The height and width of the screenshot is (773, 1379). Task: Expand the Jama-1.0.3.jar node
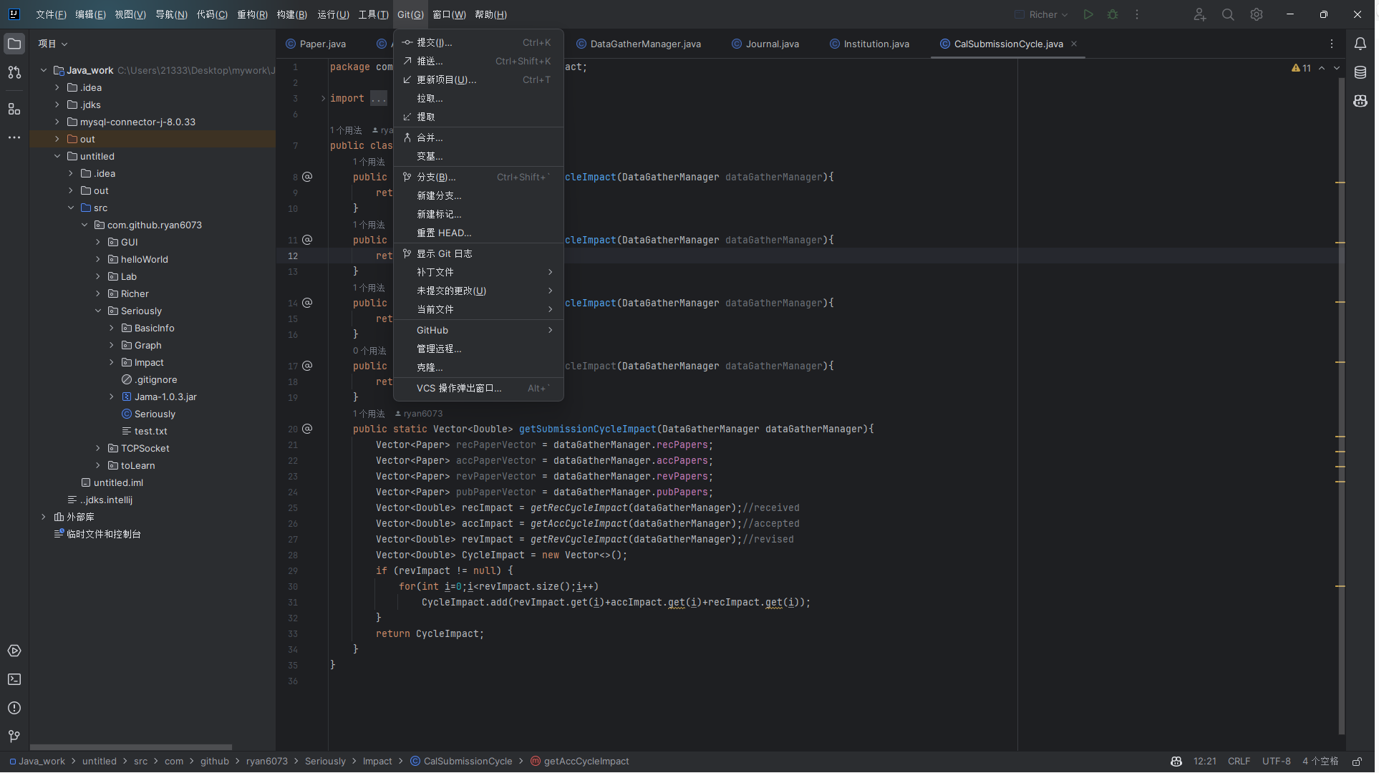[112, 397]
